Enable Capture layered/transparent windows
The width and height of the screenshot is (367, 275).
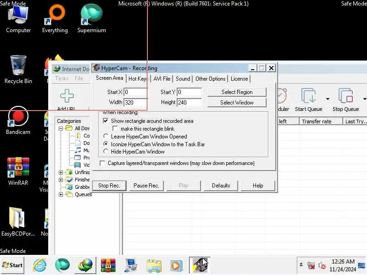(102, 163)
